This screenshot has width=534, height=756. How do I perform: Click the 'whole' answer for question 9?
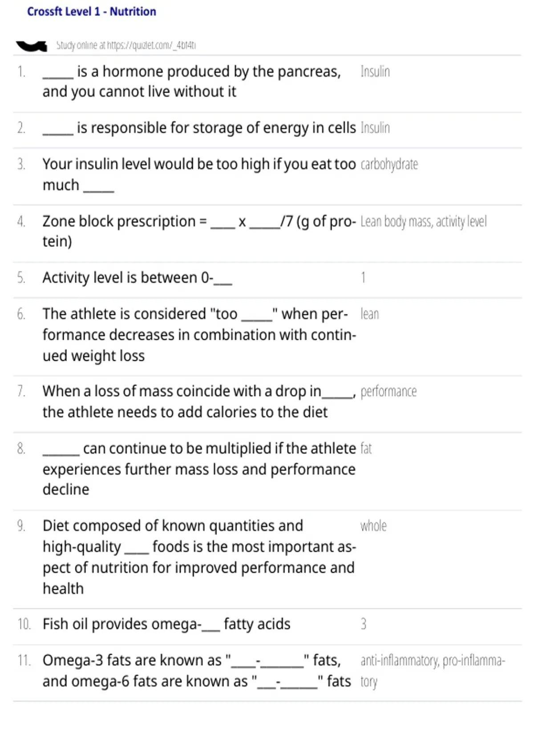373,526
